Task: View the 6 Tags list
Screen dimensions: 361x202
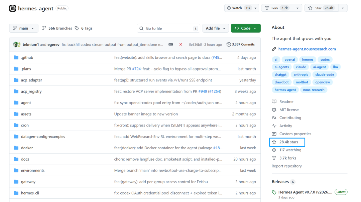Action: pyautogui.click(x=84, y=28)
